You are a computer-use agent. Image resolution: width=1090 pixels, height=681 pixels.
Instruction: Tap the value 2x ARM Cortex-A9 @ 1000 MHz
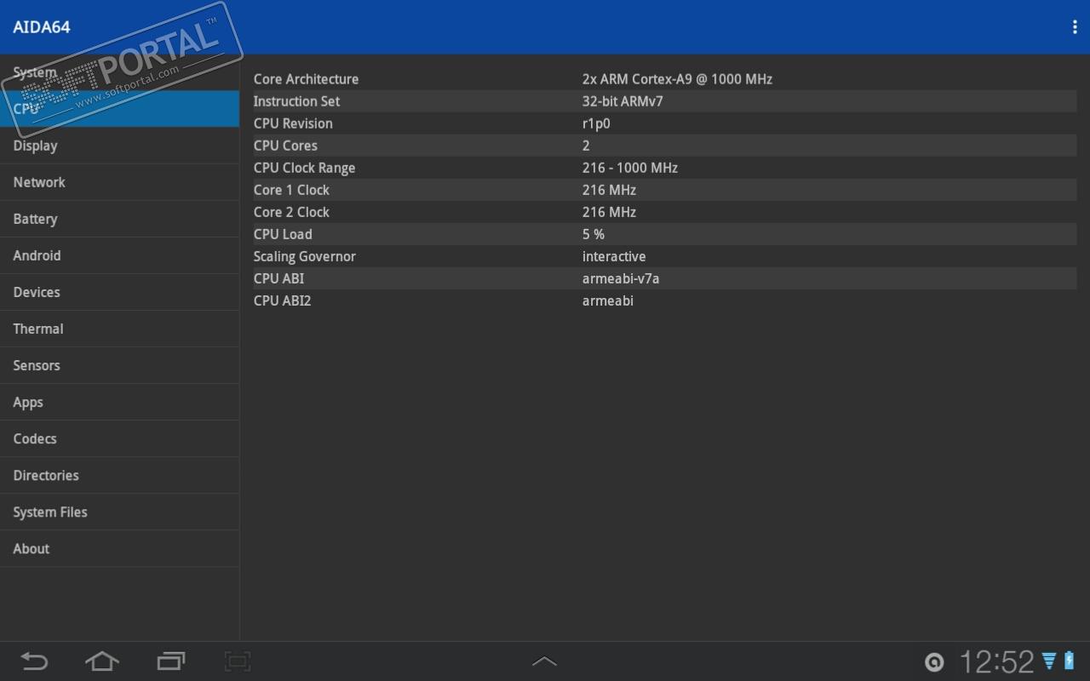(x=677, y=79)
